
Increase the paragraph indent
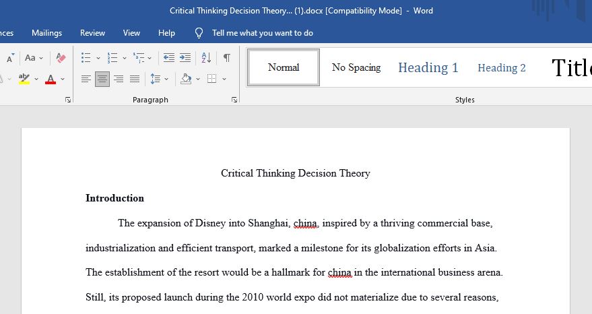(x=185, y=58)
